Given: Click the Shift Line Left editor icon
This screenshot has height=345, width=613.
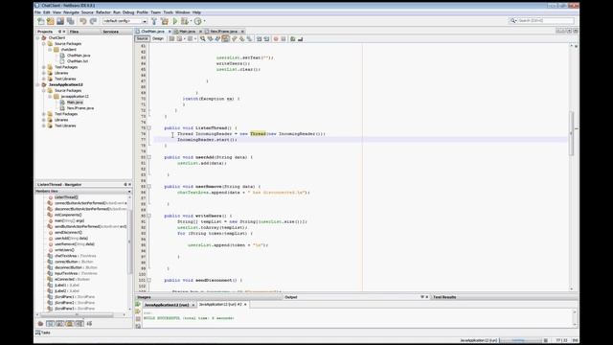Looking at the screenshot, I should point(259,38).
